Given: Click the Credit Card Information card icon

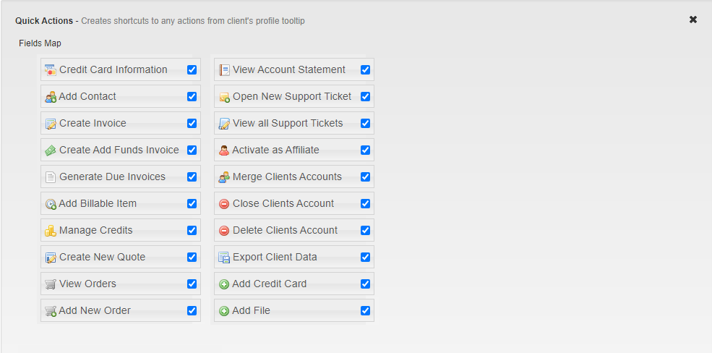Looking at the screenshot, I should click(51, 70).
